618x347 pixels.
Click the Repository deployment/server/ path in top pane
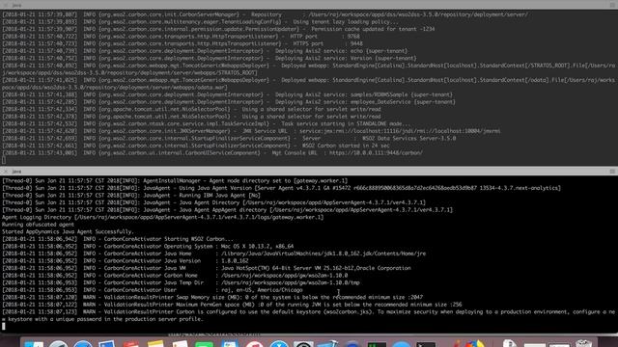click(418, 14)
